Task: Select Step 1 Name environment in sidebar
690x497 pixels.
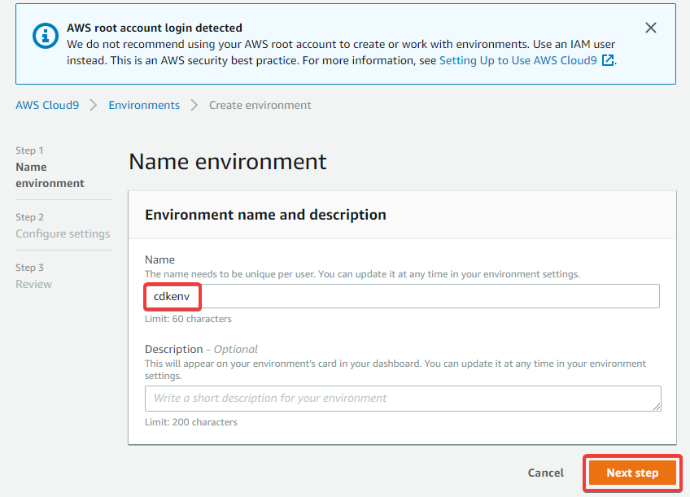Action: [x=50, y=167]
